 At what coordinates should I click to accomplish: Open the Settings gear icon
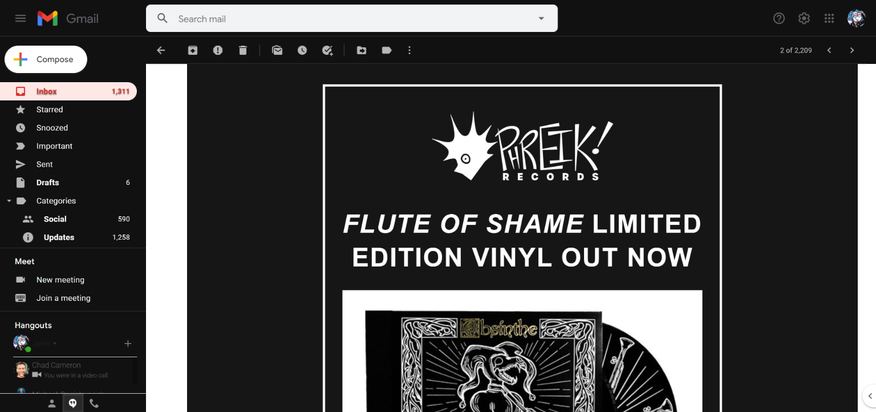pos(804,18)
